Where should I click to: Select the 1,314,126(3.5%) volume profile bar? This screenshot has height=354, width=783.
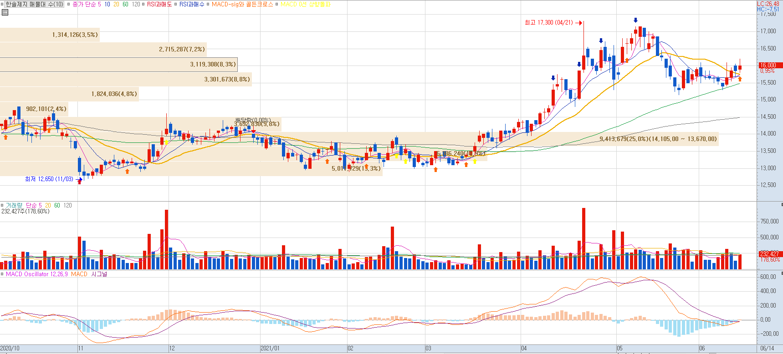(50, 35)
